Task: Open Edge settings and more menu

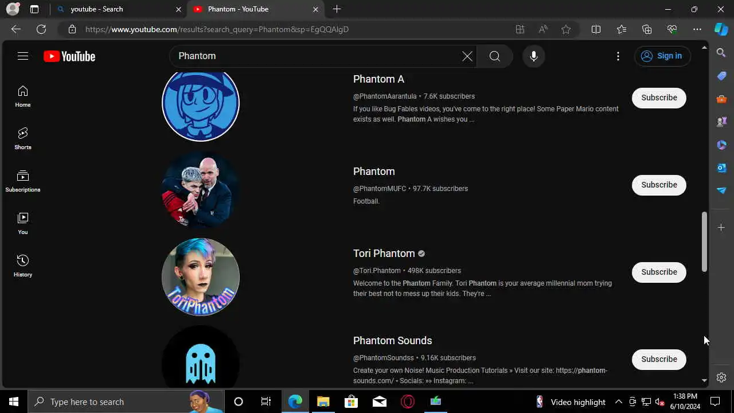Action: click(697, 29)
